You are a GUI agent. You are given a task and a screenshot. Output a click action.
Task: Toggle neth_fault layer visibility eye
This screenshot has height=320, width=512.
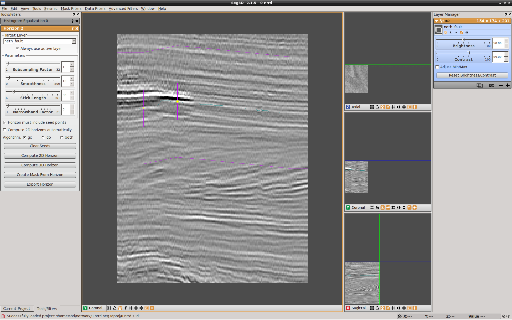446,32
